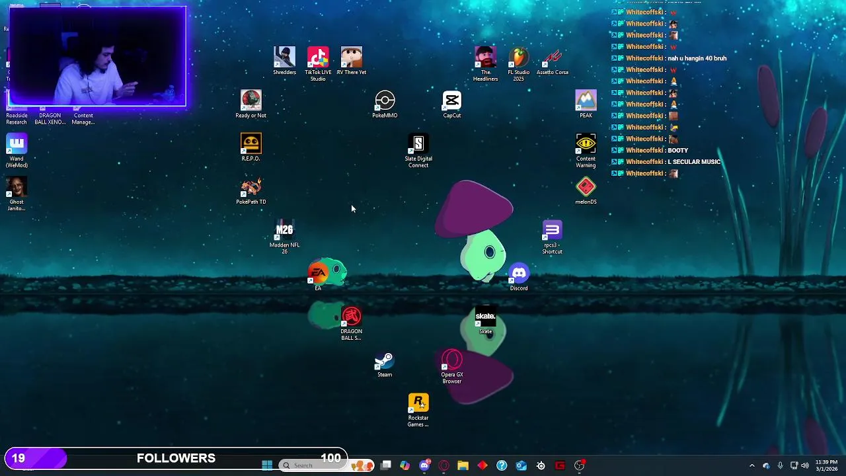The image size is (846, 476).
Task: Select the DRAGON BALL XENO... icon label
Action: pos(50,118)
